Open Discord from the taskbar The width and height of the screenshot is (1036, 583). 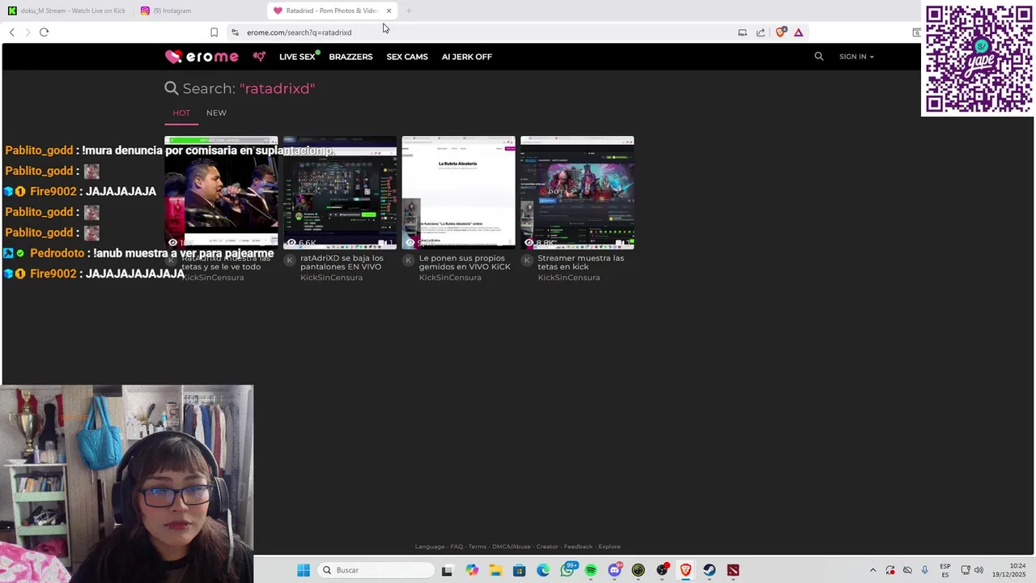(615, 570)
